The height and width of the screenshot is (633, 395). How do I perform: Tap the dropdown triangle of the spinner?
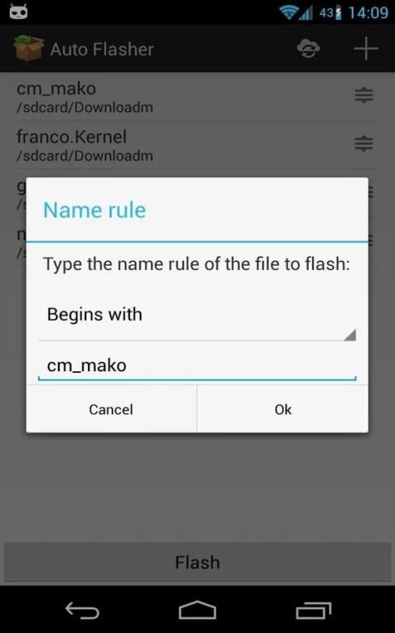350,335
